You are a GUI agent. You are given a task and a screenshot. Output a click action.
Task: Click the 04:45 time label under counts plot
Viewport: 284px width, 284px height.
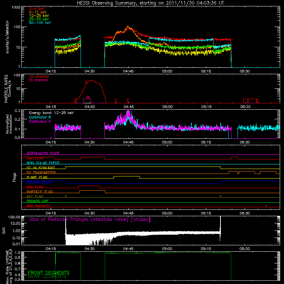(x=129, y=71)
